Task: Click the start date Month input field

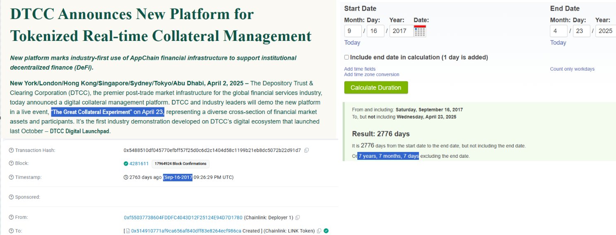Action: coord(353,31)
